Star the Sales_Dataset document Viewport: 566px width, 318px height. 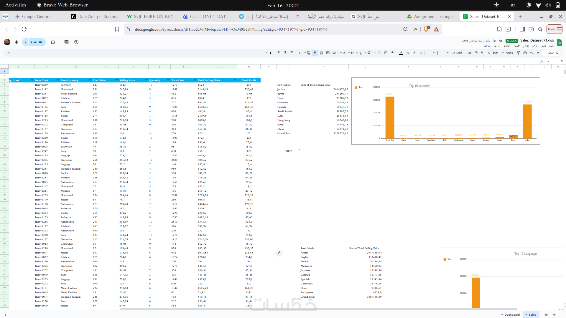point(501,41)
